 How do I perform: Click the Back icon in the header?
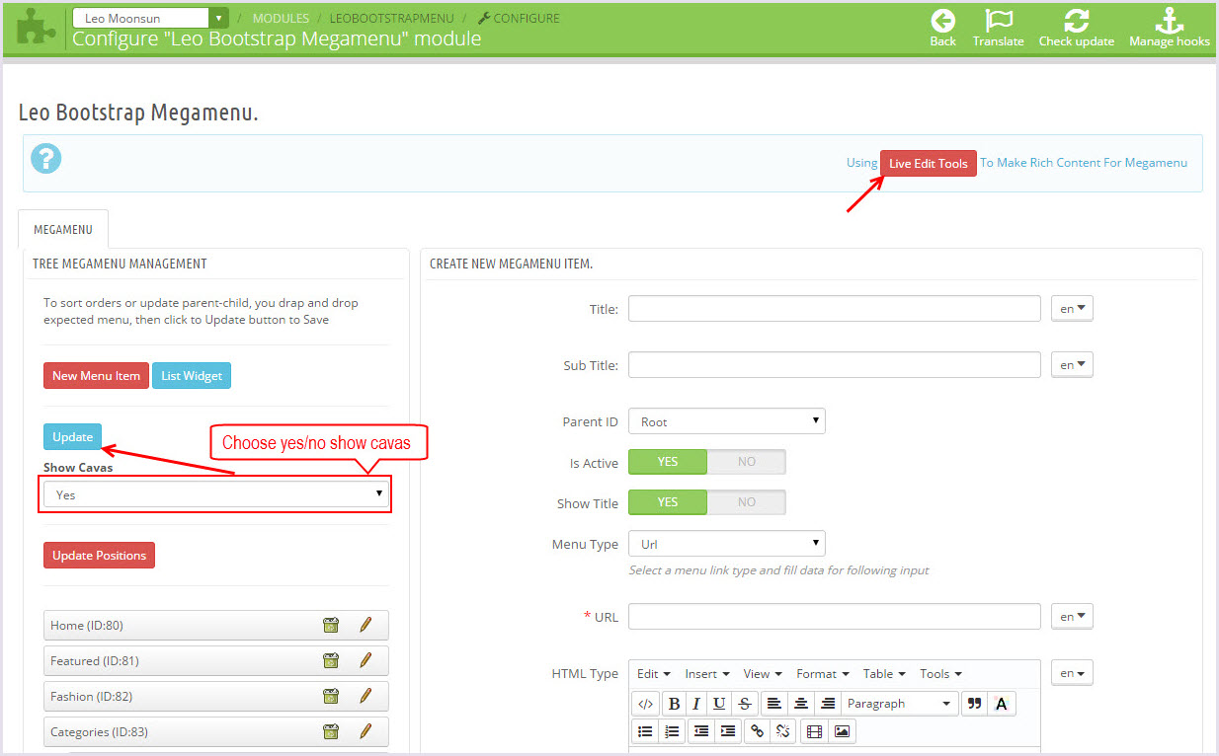(x=942, y=21)
